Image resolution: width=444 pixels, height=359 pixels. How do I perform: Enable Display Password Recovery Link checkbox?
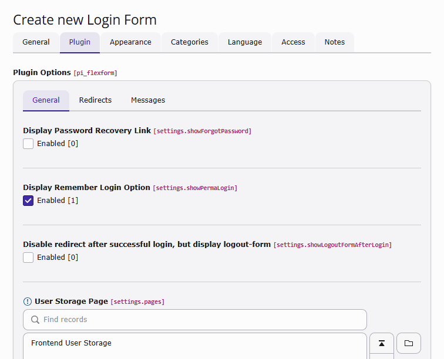click(28, 144)
